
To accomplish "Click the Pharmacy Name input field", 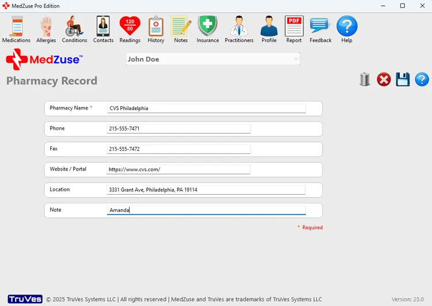I will (x=206, y=108).
